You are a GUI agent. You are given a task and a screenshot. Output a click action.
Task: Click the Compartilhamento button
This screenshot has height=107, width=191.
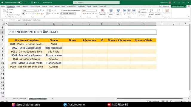coord(179,6)
